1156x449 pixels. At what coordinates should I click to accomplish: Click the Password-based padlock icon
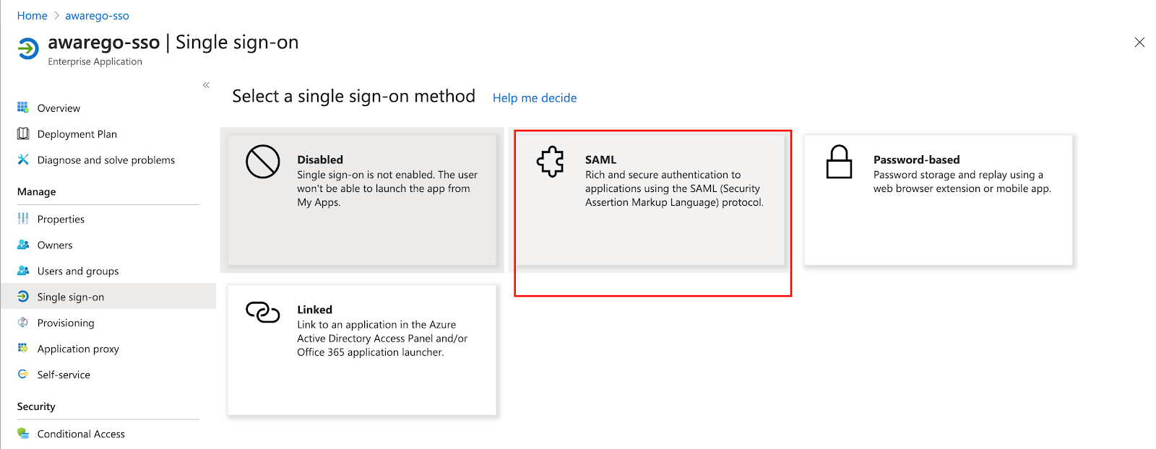click(x=839, y=162)
